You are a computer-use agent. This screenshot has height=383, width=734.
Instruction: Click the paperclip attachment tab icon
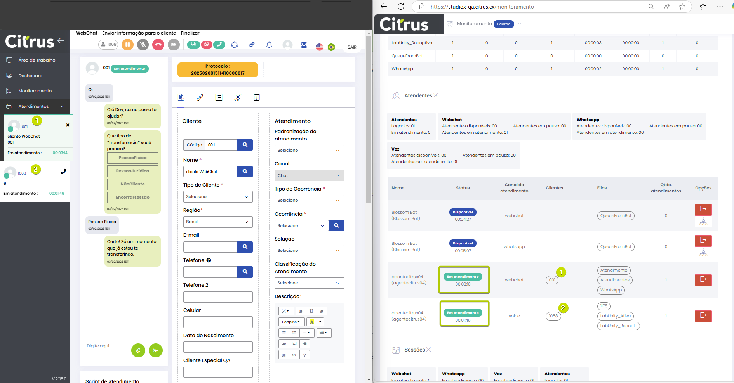point(200,97)
